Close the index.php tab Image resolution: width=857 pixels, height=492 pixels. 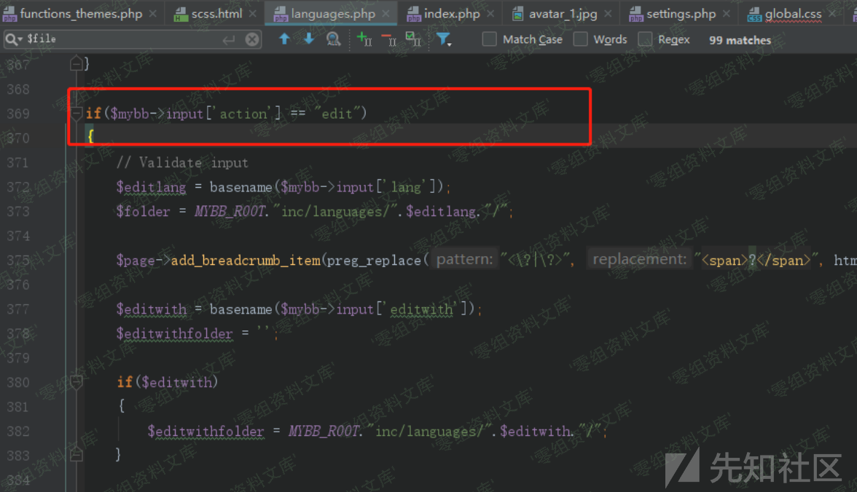coord(490,14)
